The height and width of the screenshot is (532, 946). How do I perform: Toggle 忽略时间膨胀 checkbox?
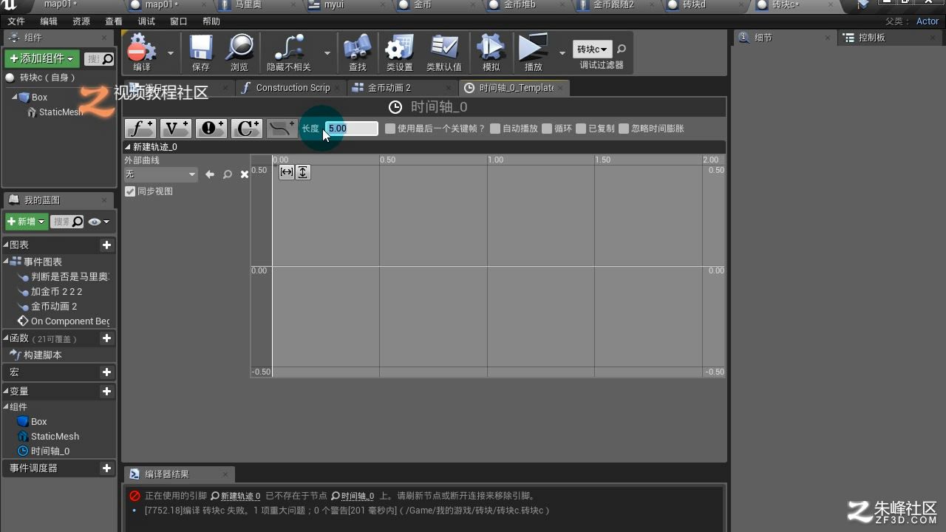(x=624, y=129)
